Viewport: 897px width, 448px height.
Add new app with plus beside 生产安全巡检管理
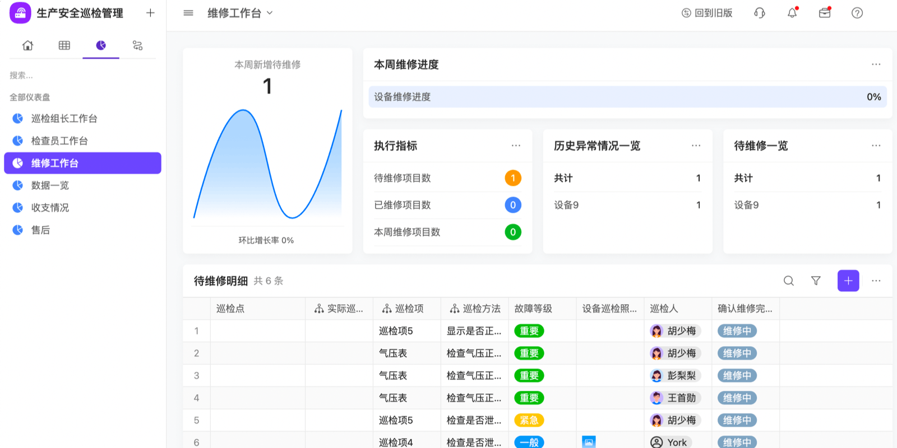[x=150, y=13]
